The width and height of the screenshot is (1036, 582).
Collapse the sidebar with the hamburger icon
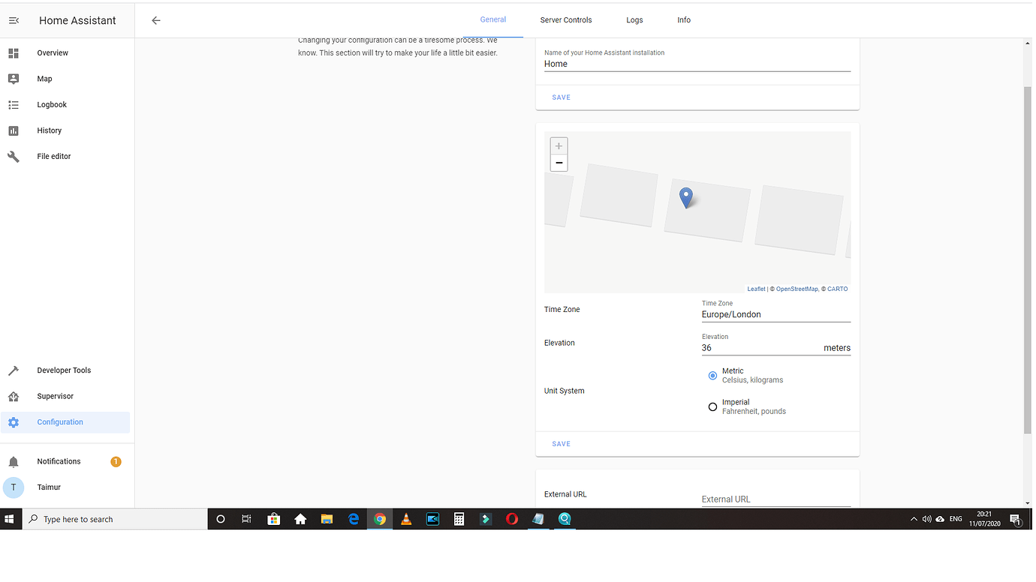pyautogui.click(x=14, y=20)
